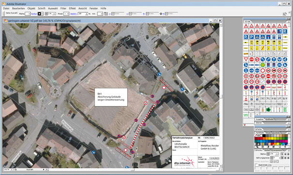
Task: Click the delete swatch trash icon
Action: point(285,147)
